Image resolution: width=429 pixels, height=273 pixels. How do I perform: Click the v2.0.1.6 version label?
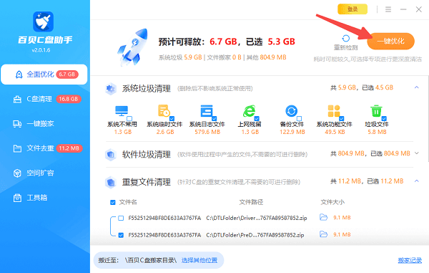[x=41, y=50]
